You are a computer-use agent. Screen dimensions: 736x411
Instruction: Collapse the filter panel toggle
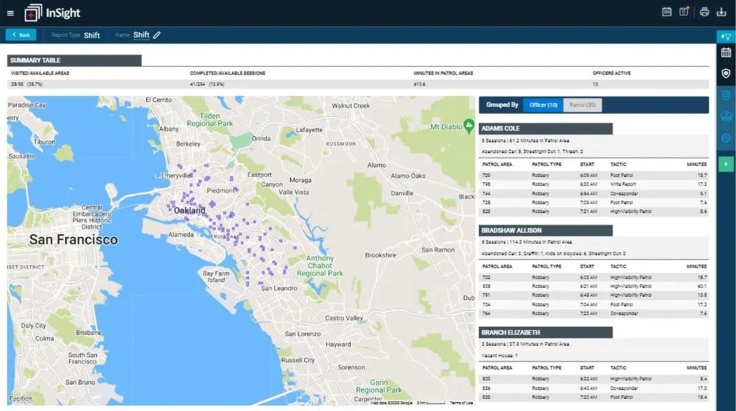pyautogui.click(x=726, y=37)
